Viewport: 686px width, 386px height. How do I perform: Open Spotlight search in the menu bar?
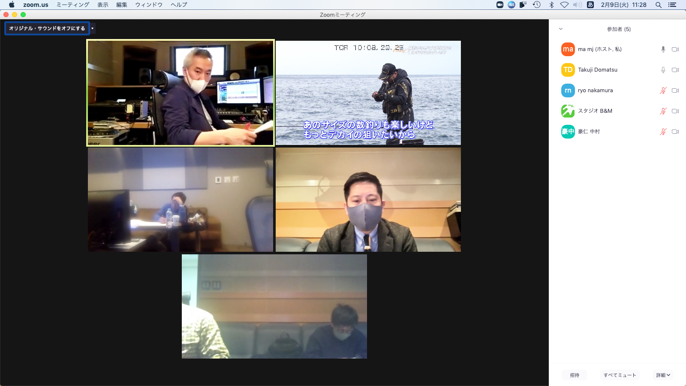[x=658, y=5]
